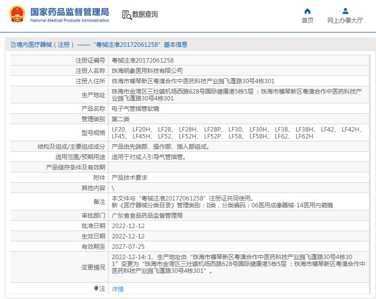Click the 批准日期 value 2022-12-12
Image resolution: width=376 pixels, height=299 pixels.
coord(128,226)
